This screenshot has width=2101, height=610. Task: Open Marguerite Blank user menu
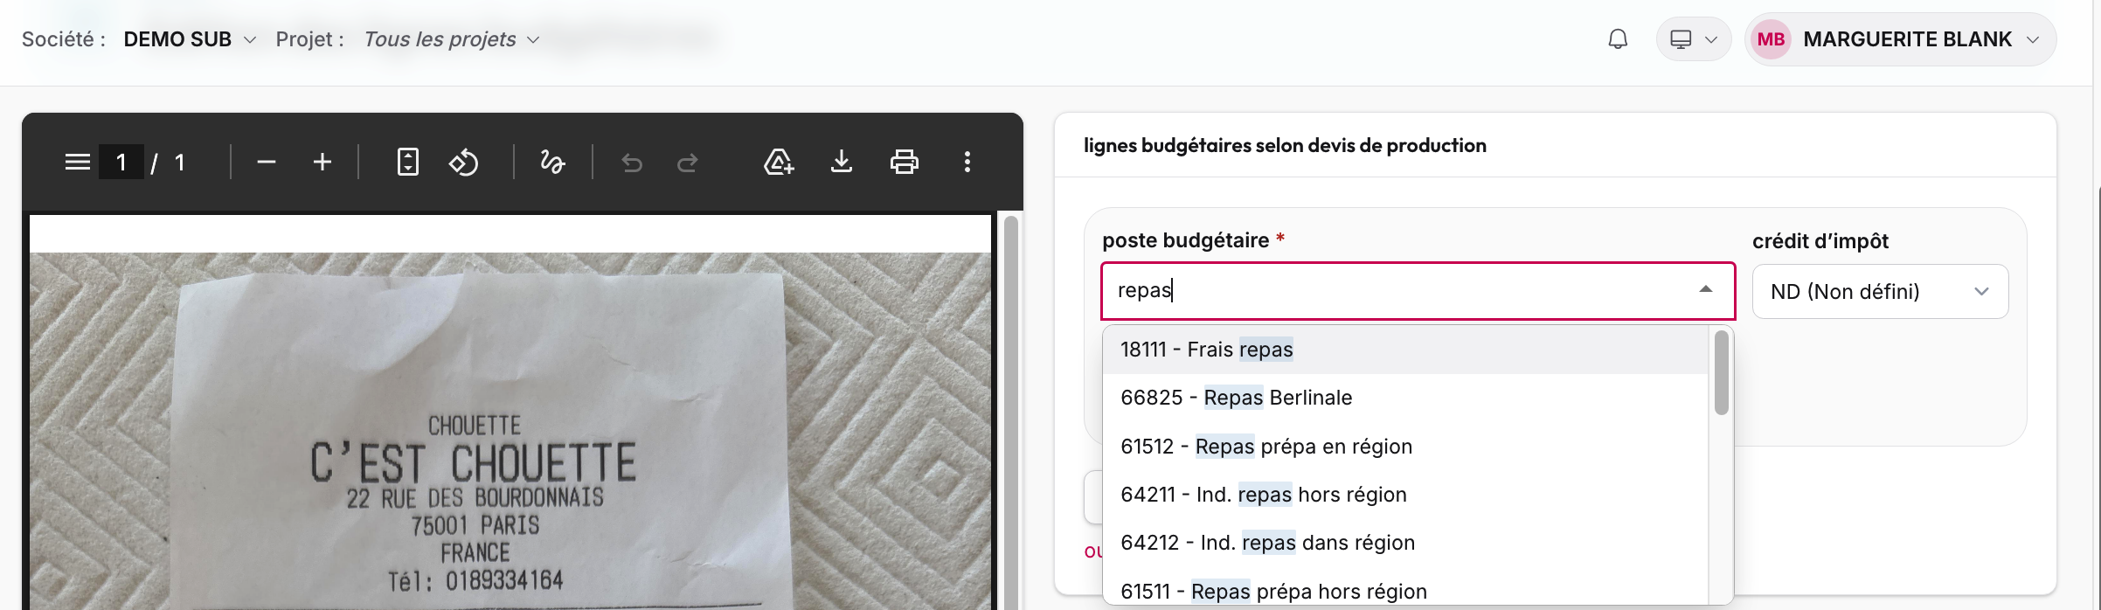1901,39
